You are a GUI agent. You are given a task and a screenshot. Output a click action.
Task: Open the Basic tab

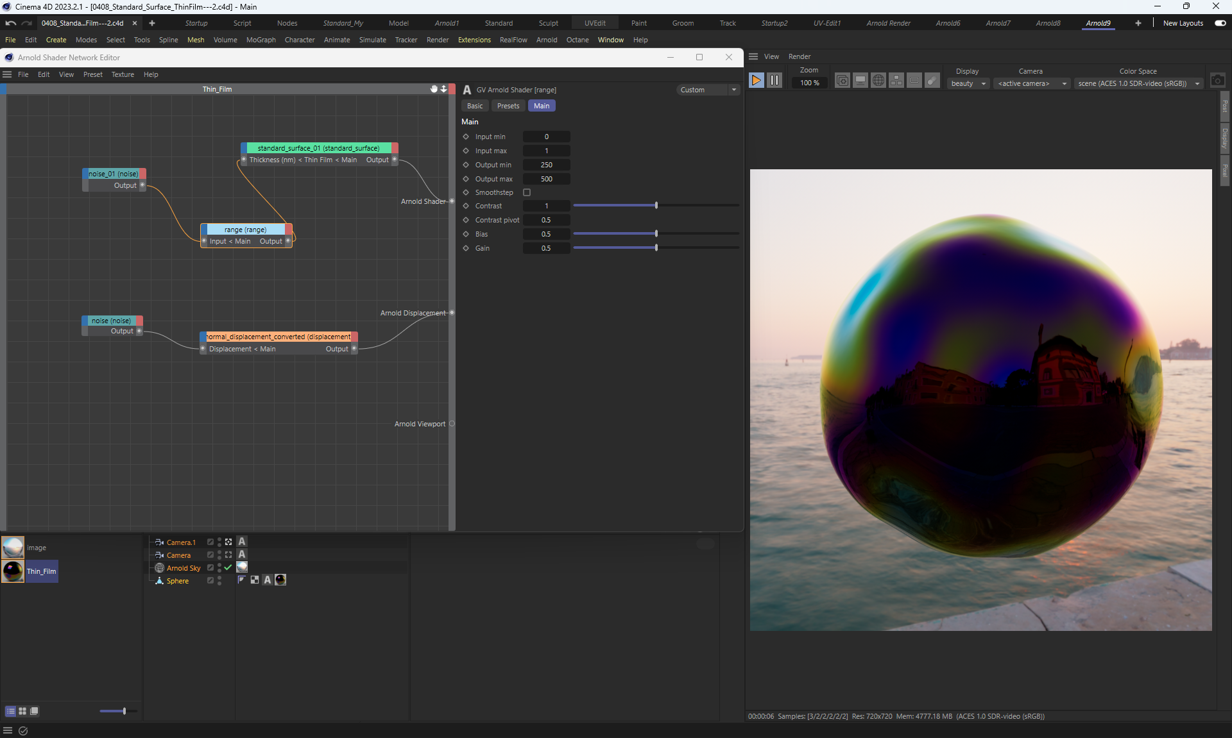click(475, 106)
